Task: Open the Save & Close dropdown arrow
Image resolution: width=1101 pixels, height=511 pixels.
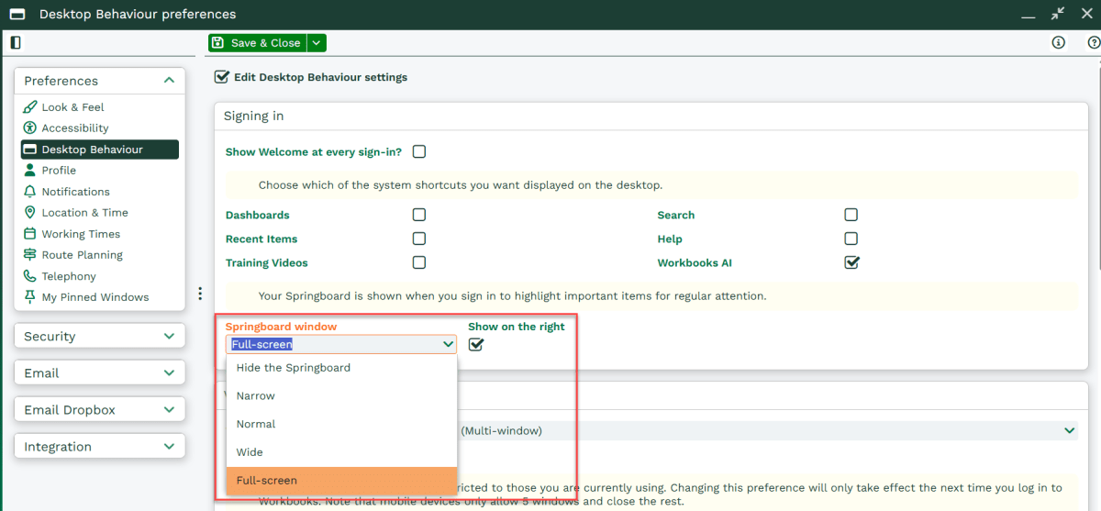Action: [x=316, y=43]
